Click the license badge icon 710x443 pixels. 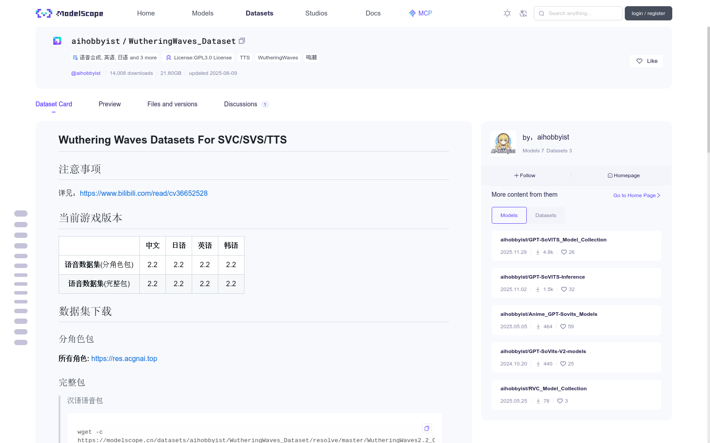[169, 58]
